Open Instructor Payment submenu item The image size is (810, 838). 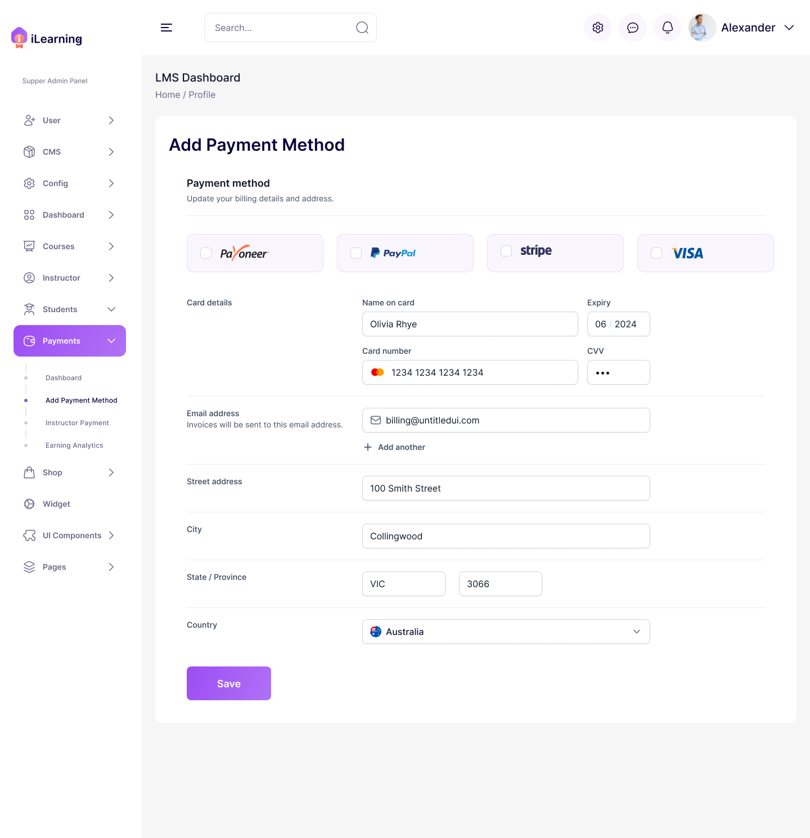click(77, 423)
